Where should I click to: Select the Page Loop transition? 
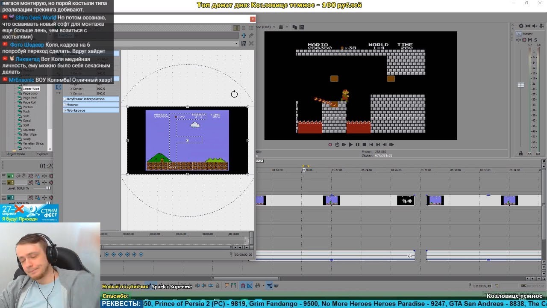click(30, 93)
